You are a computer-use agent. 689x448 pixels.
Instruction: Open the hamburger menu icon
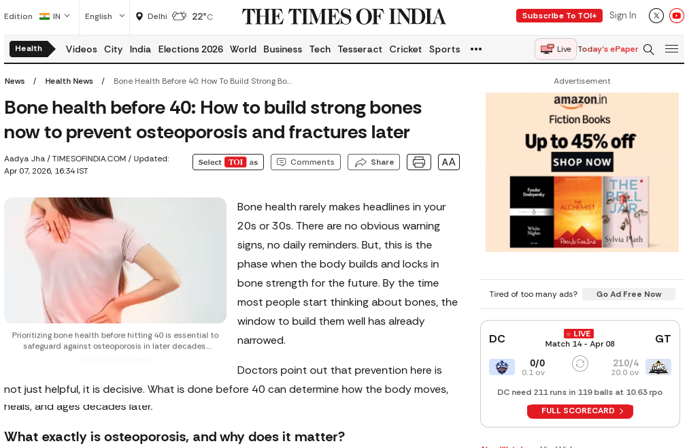[x=671, y=49]
